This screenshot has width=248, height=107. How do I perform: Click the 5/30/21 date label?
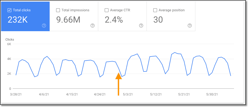click(212, 94)
